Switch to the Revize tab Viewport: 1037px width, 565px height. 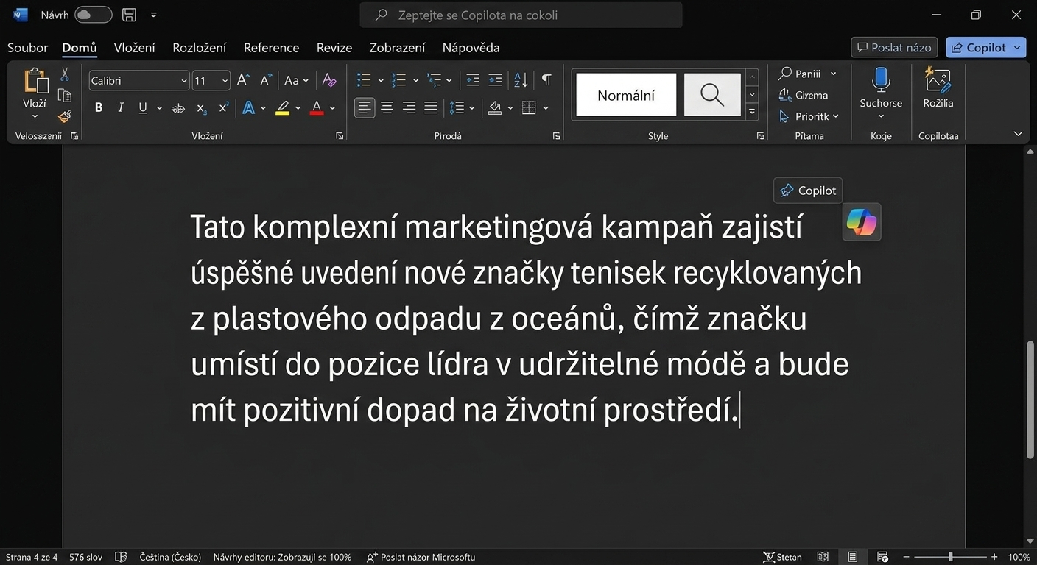coord(334,48)
